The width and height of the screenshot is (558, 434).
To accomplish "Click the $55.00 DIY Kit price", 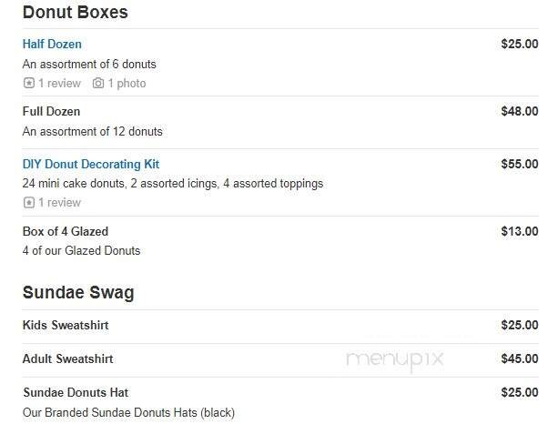I will point(519,165).
